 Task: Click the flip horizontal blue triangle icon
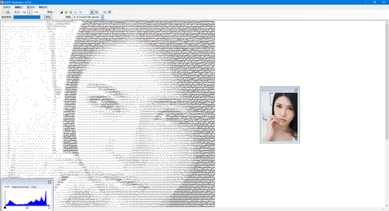(x=80, y=12)
